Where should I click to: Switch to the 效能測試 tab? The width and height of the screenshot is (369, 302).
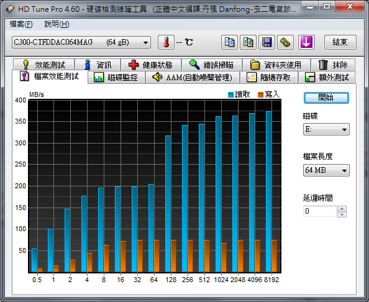coord(43,65)
